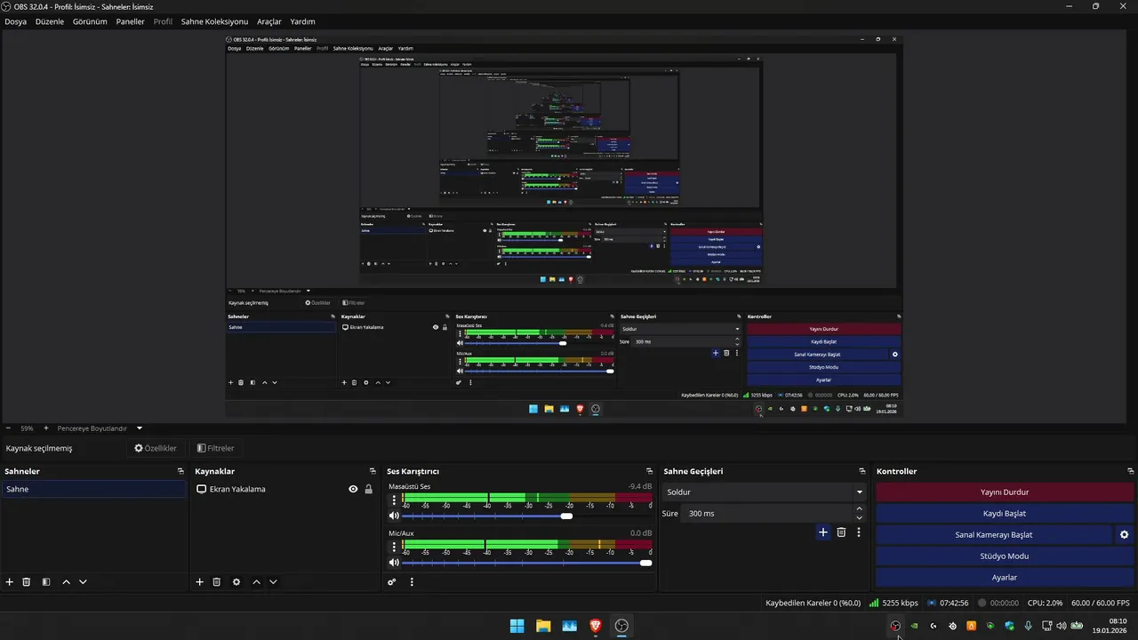The width and height of the screenshot is (1138, 640).
Task: Select the Sahne scene
Action: click(93, 489)
